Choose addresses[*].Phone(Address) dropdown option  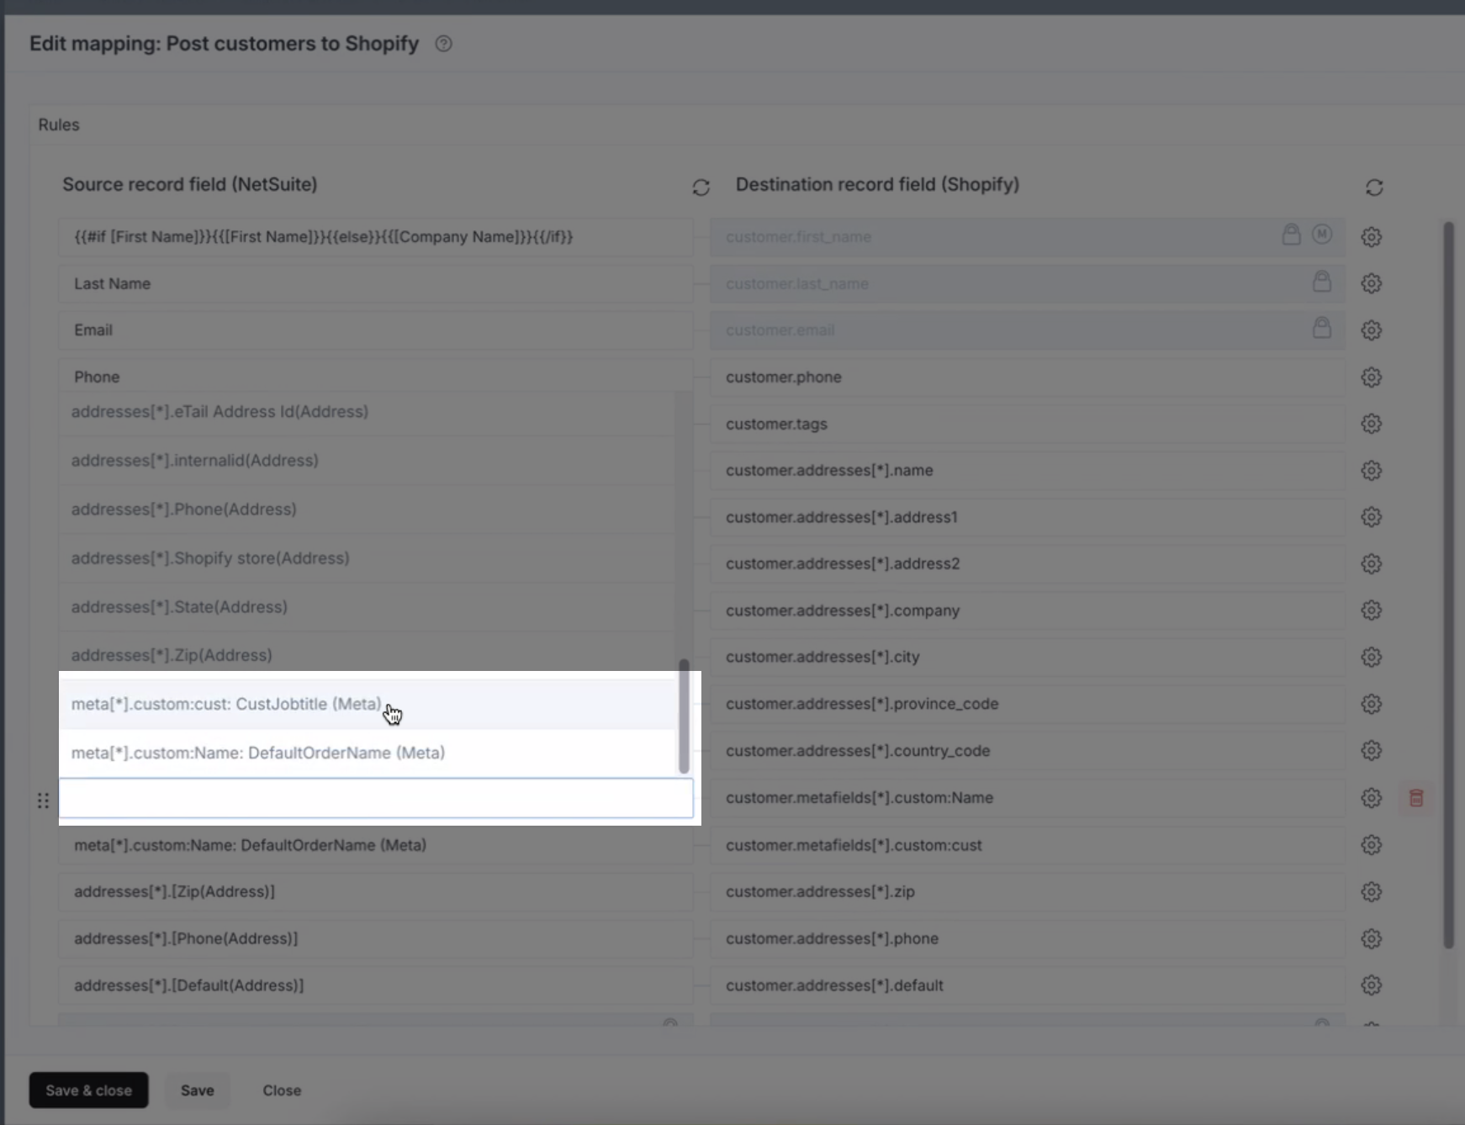click(x=368, y=510)
